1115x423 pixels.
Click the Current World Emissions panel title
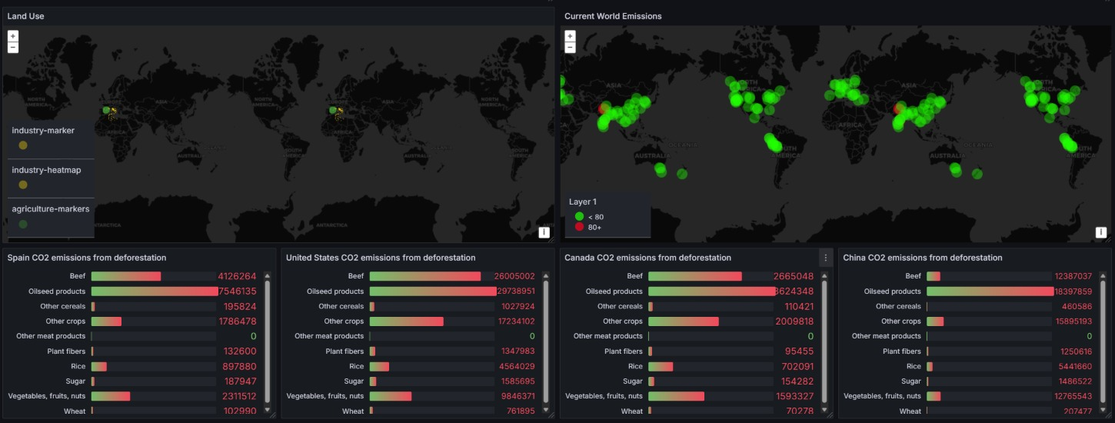point(613,16)
